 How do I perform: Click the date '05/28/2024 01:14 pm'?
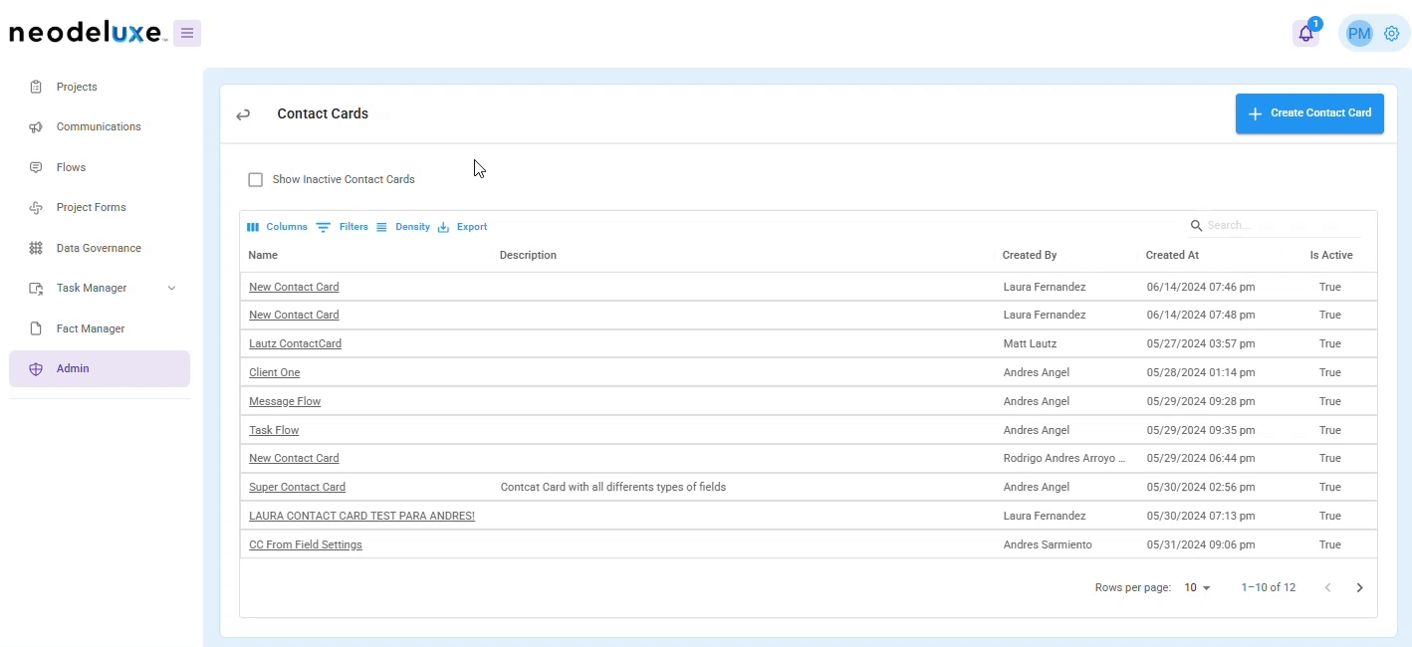pos(1201,372)
